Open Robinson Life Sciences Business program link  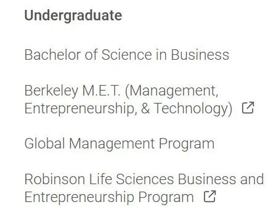pyautogui.click(x=144, y=188)
